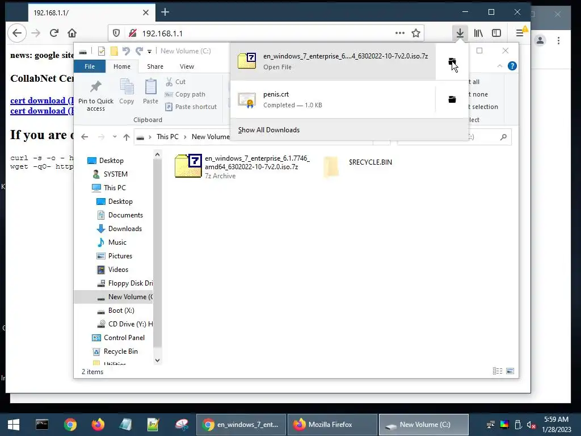This screenshot has width=581, height=436.
Task: Expand Customize Quick Access Toolbar dropdown
Action: click(x=149, y=52)
